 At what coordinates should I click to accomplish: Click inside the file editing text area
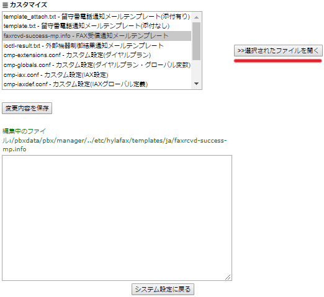coord(117,218)
